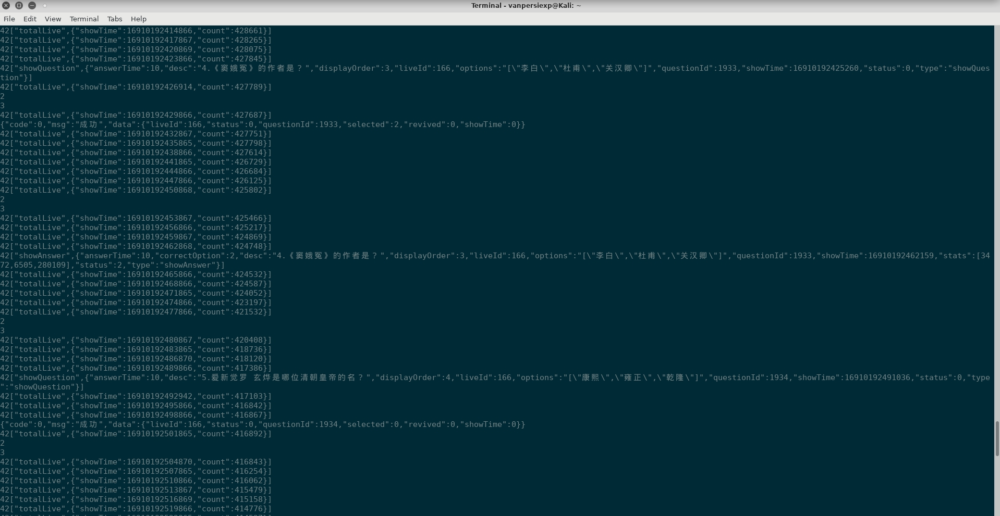Click the totalLive line with count 424869

[x=136, y=237]
